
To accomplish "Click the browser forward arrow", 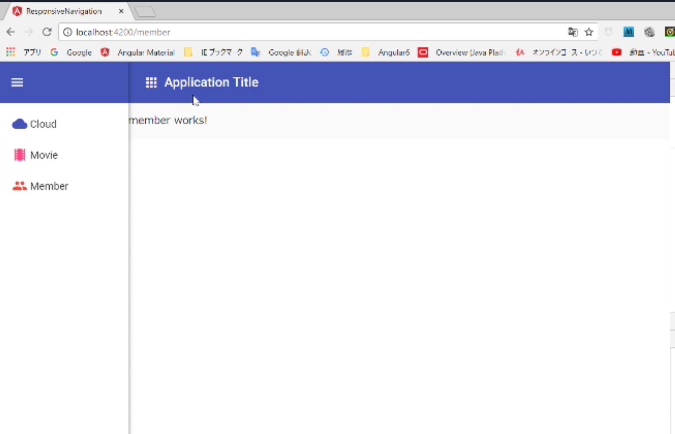I will 29,32.
